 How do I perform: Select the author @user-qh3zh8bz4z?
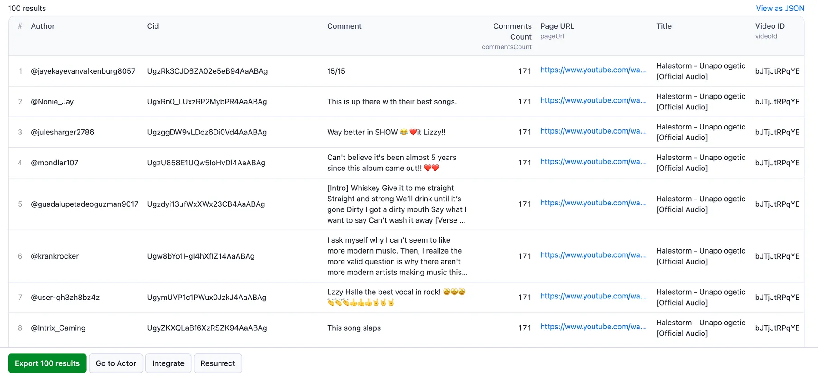[x=65, y=298]
